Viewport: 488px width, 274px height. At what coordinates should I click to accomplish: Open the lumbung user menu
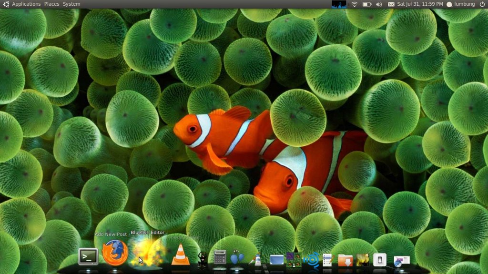click(x=464, y=4)
